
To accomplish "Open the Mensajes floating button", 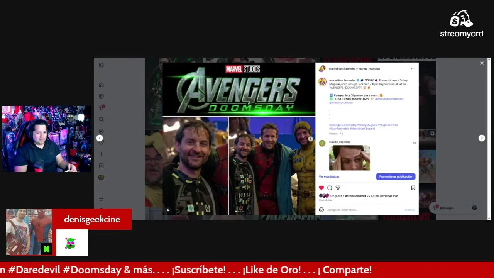I will click(455, 208).
